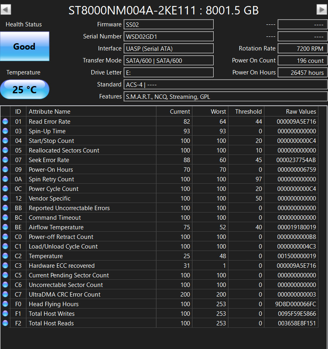Click the 25 °C temperature button

point(24,90)
